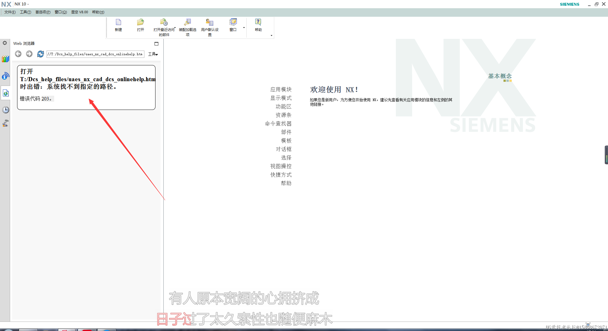Image resolution: width=608 pixels, height=331 pixels.
Task: Click the right-edge green indicator widget
Action: (x=606, y=155)
